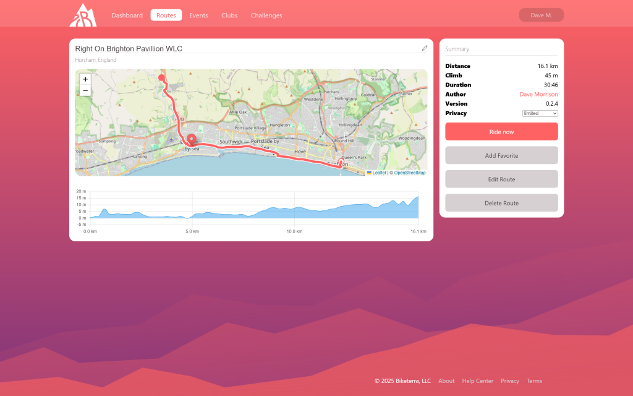Click the Edit Route button
The image size is (633, 396).
(x=501, y=179)
